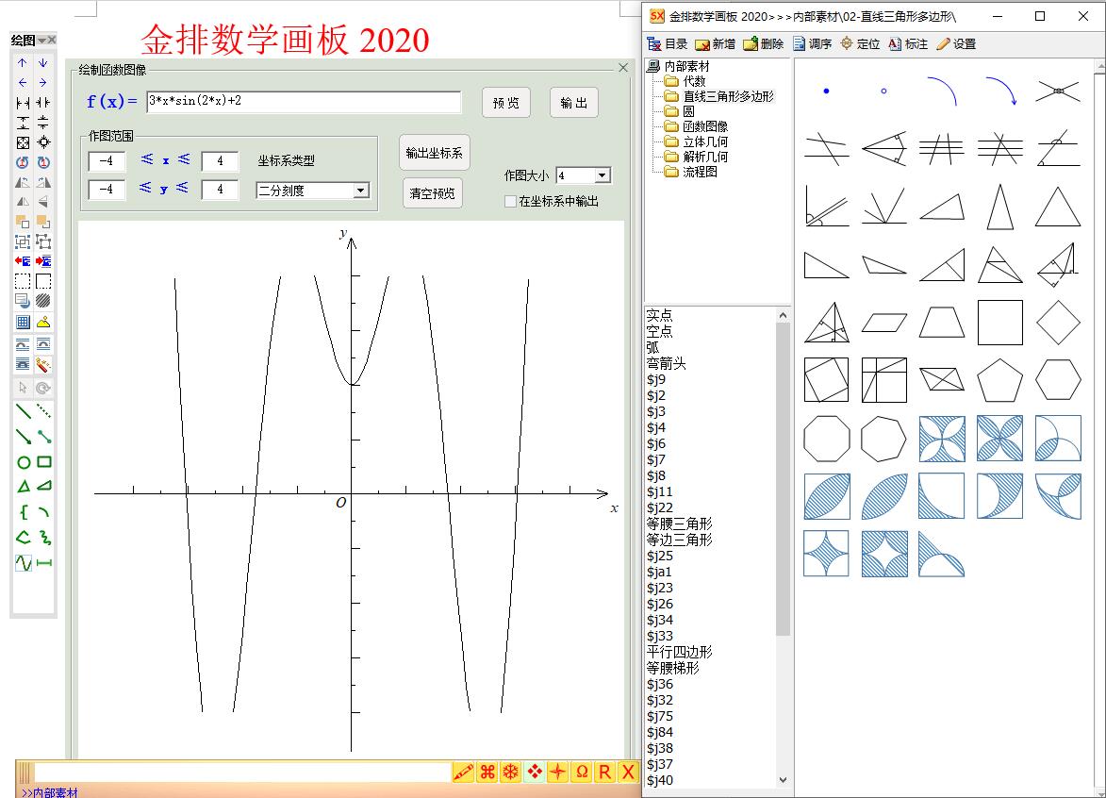Click the 预览 preview button
1106x798 pixels.
506,103
